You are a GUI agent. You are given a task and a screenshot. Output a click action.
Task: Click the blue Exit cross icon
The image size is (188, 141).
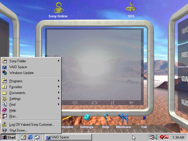point(144,118)
